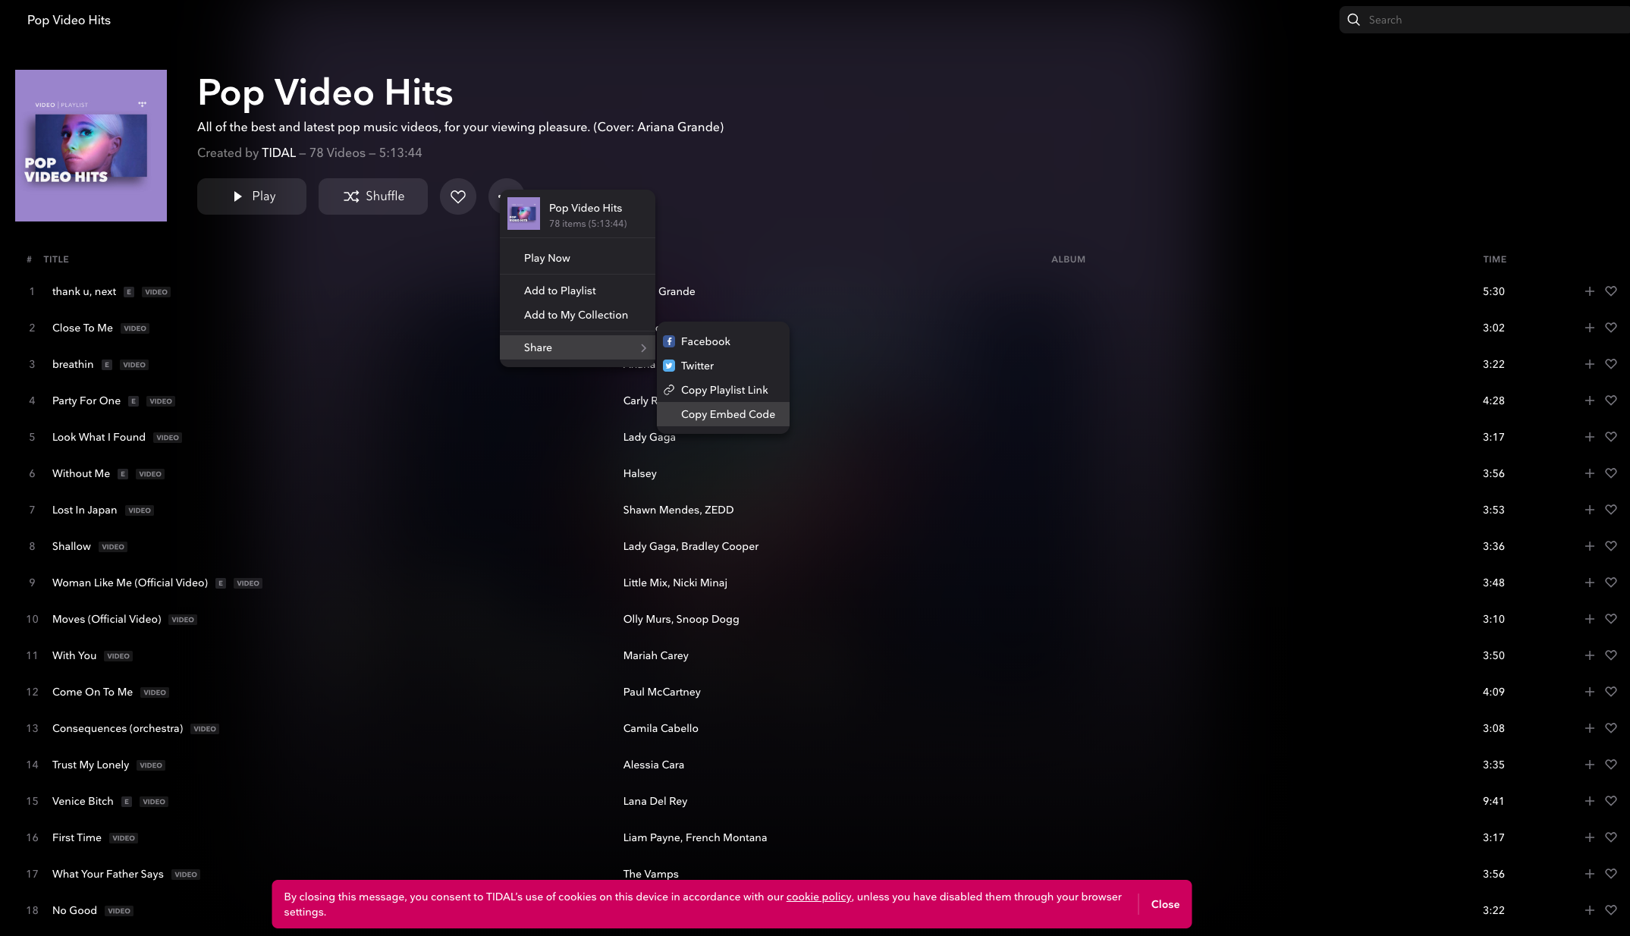Heart the 'Trust My Lonely' row
The image size is (1630, 936).
tap(1611, 765)
